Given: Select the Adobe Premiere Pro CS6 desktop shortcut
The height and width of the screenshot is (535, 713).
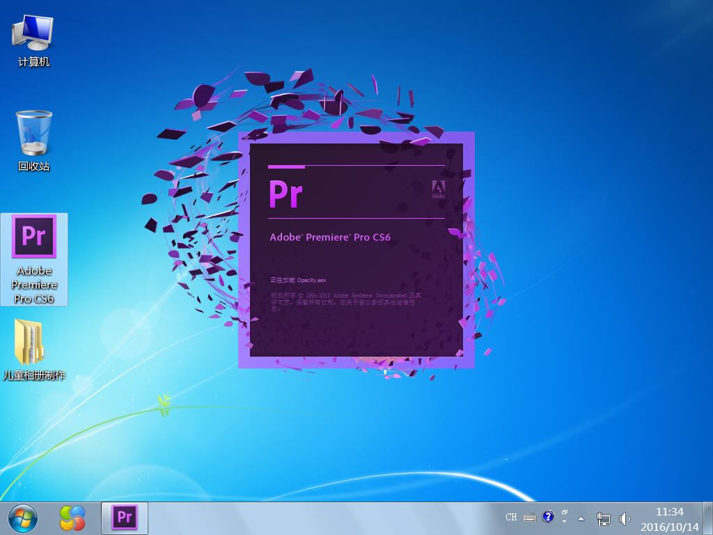Looking at the screenshot, I should (x=34, y=259).
